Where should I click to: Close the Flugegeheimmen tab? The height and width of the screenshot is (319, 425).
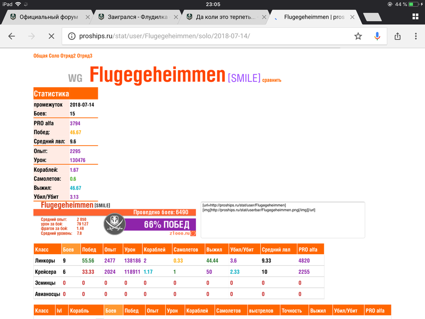(352, 17)
